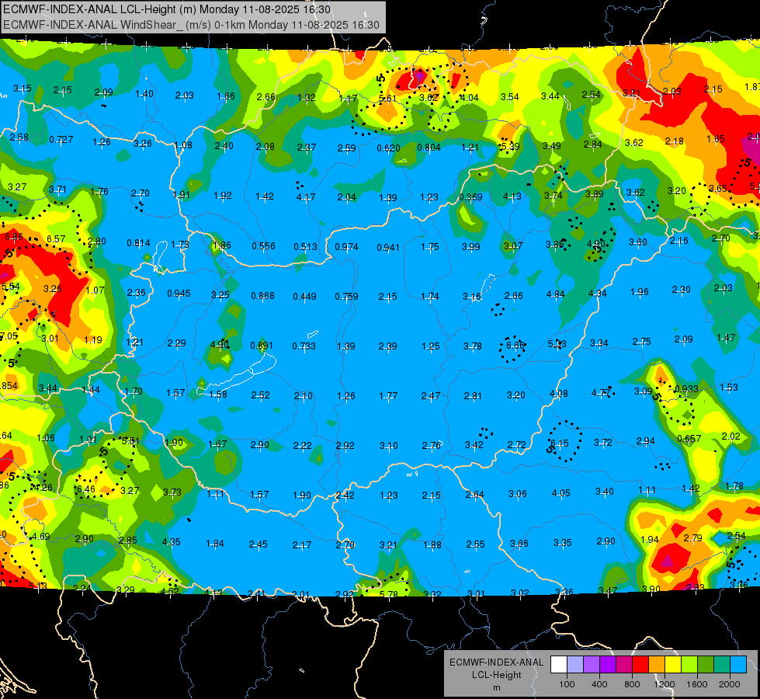
Task: Click the wind shear value 6.15
Action: (560, 443)
